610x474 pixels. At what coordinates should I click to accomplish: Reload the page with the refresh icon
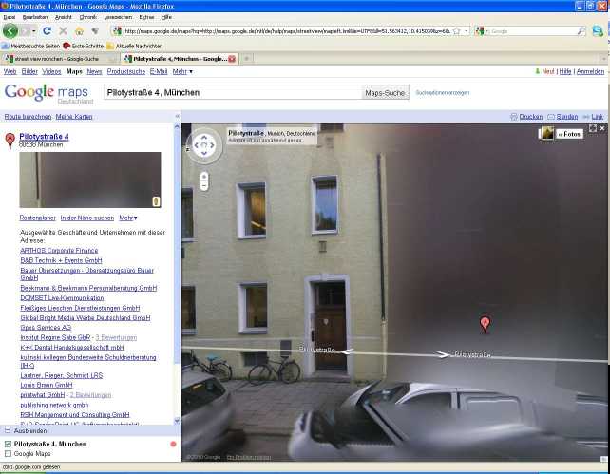pyautogui.click(x=48, y=30)
